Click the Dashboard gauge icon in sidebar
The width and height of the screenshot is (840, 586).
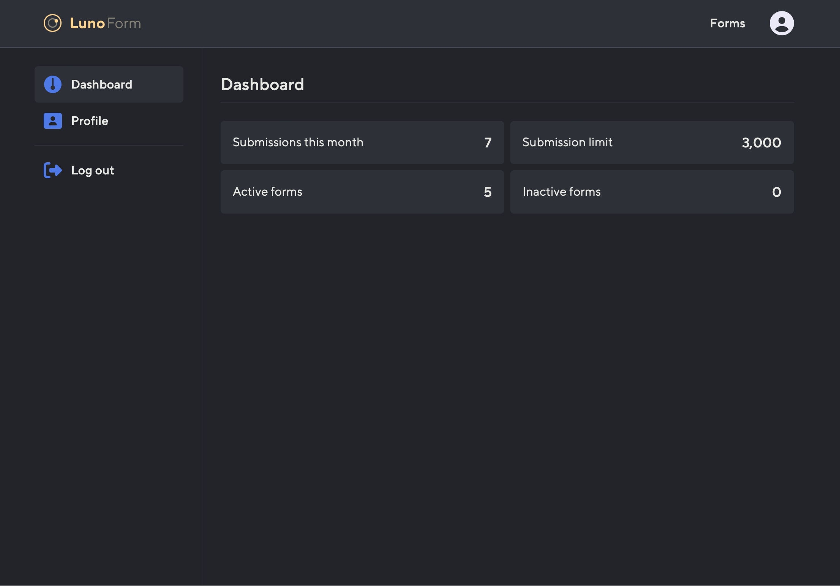pyautogui.click(x=52, y=84)
